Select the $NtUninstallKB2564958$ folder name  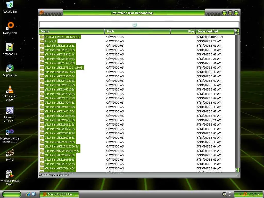(x=60, y=155)
